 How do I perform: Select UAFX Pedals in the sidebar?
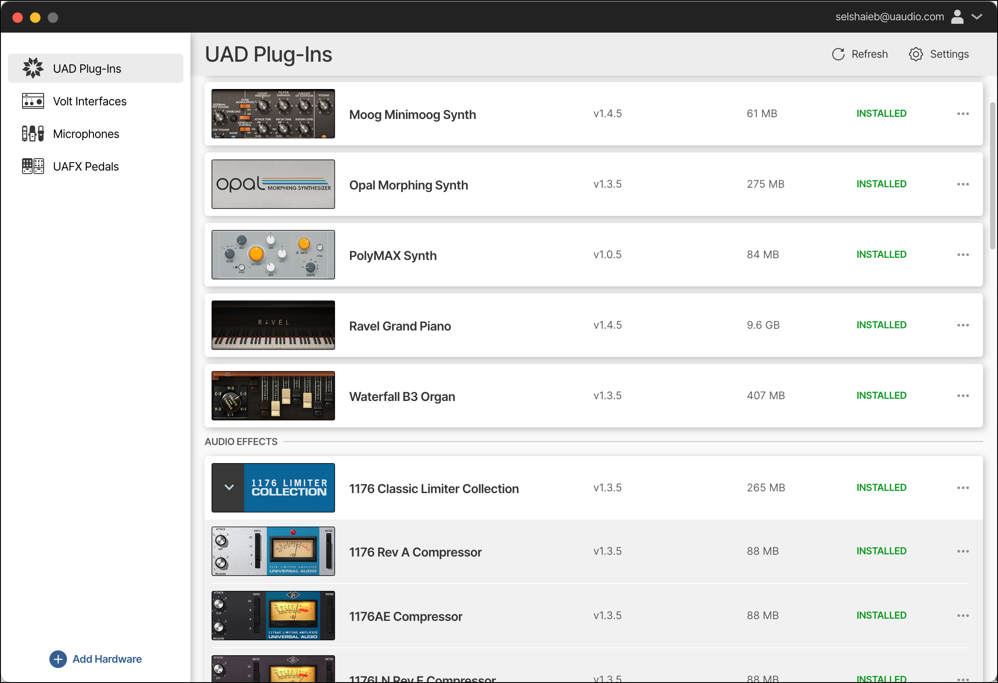pos(86,166)
